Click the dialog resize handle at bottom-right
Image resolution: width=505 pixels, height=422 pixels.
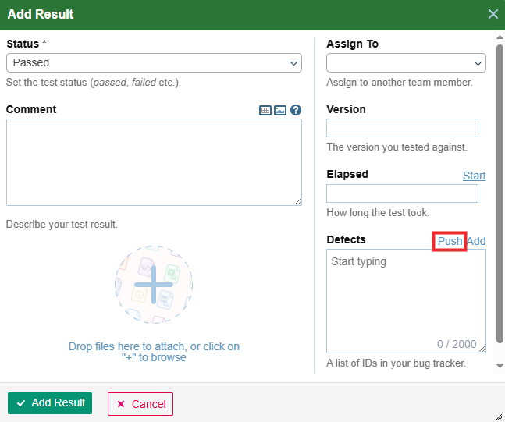coord(499,417)
